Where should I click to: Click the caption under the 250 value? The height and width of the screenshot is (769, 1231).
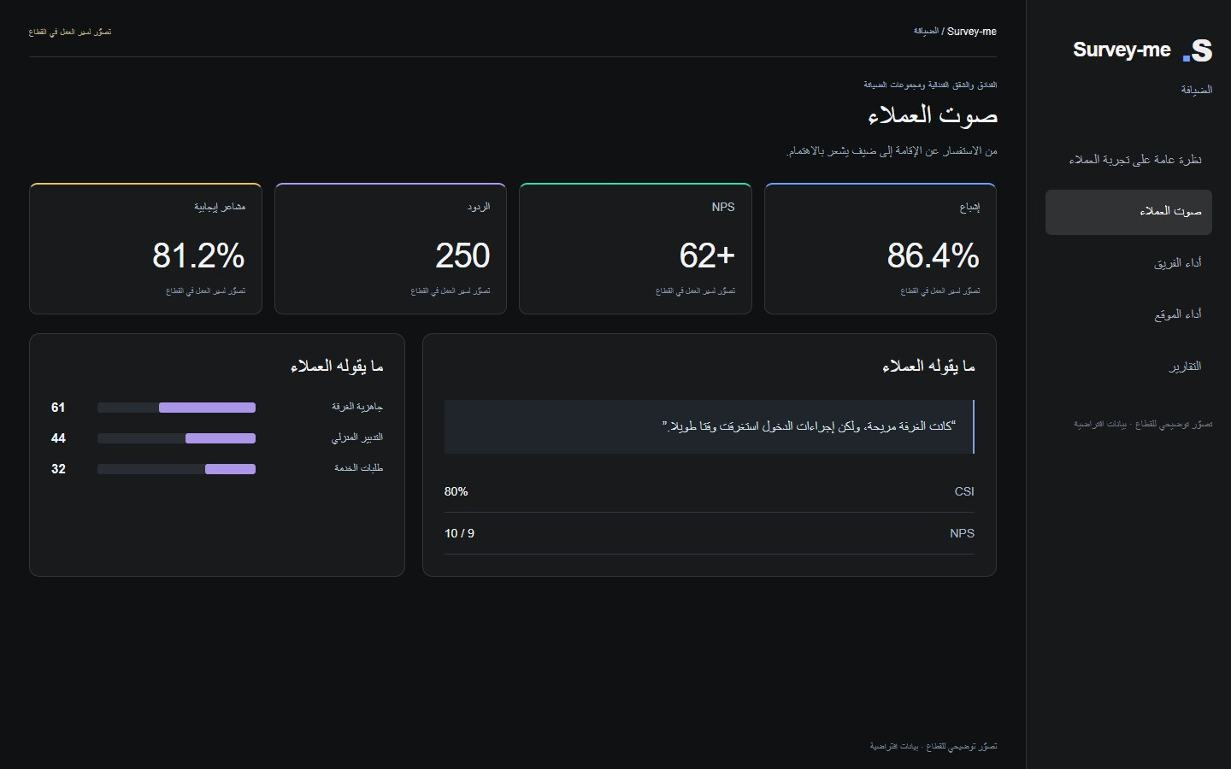pos(451,291)
